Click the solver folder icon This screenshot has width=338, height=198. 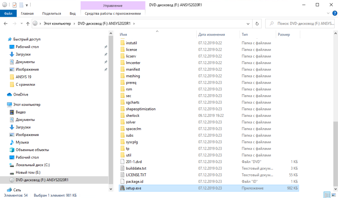coord(123,122)
